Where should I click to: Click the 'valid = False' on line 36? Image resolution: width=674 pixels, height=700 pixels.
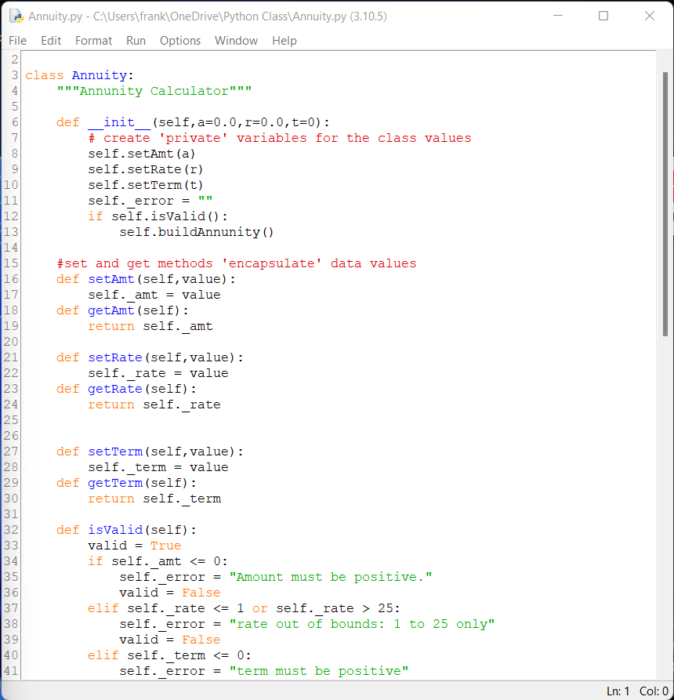(x=169, y=593)
